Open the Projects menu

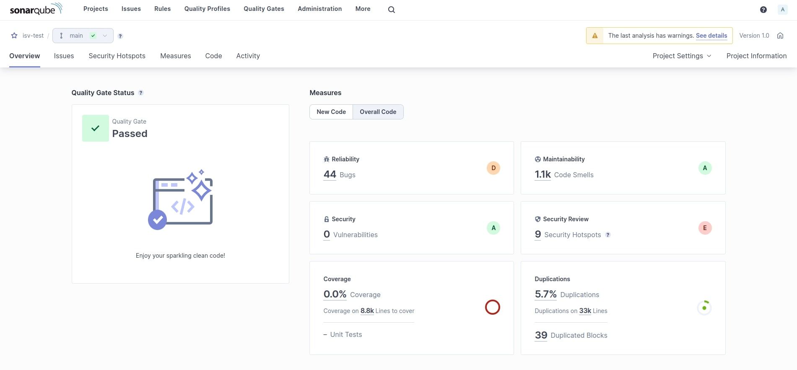coord(96,9)
